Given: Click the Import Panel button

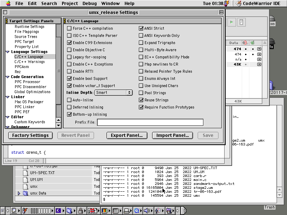Looking at the screenshot, I should [x=173, y=135].
